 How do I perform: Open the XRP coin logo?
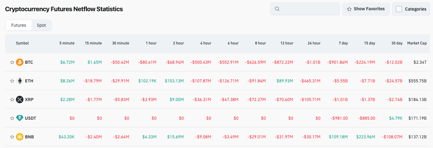point(20,99)
